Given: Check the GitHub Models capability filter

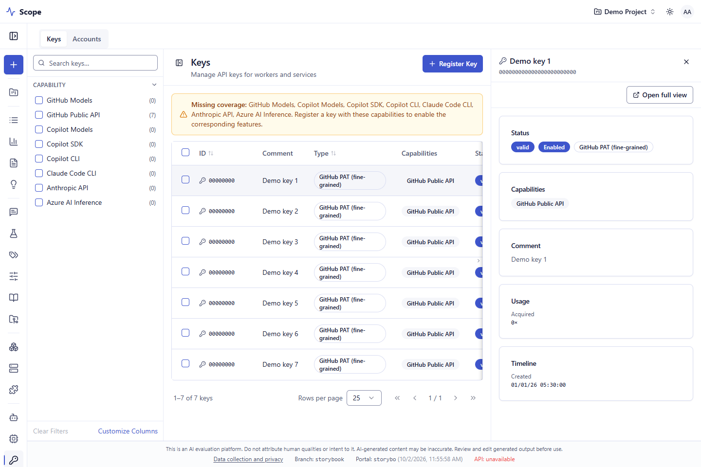Looking at the screenshot, I should tap(39, 100).
